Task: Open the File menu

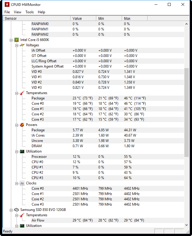Action: (x=7, y=12)
